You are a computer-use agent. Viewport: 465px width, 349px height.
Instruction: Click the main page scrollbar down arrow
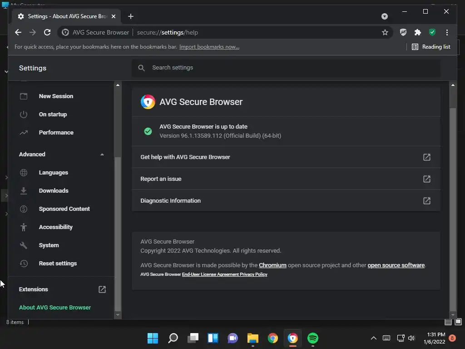[453, 315]
